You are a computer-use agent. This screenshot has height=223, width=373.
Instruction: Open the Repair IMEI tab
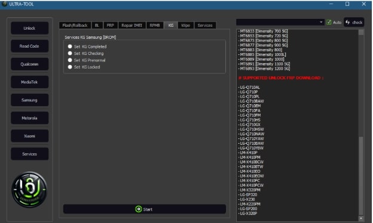(132, 26)
